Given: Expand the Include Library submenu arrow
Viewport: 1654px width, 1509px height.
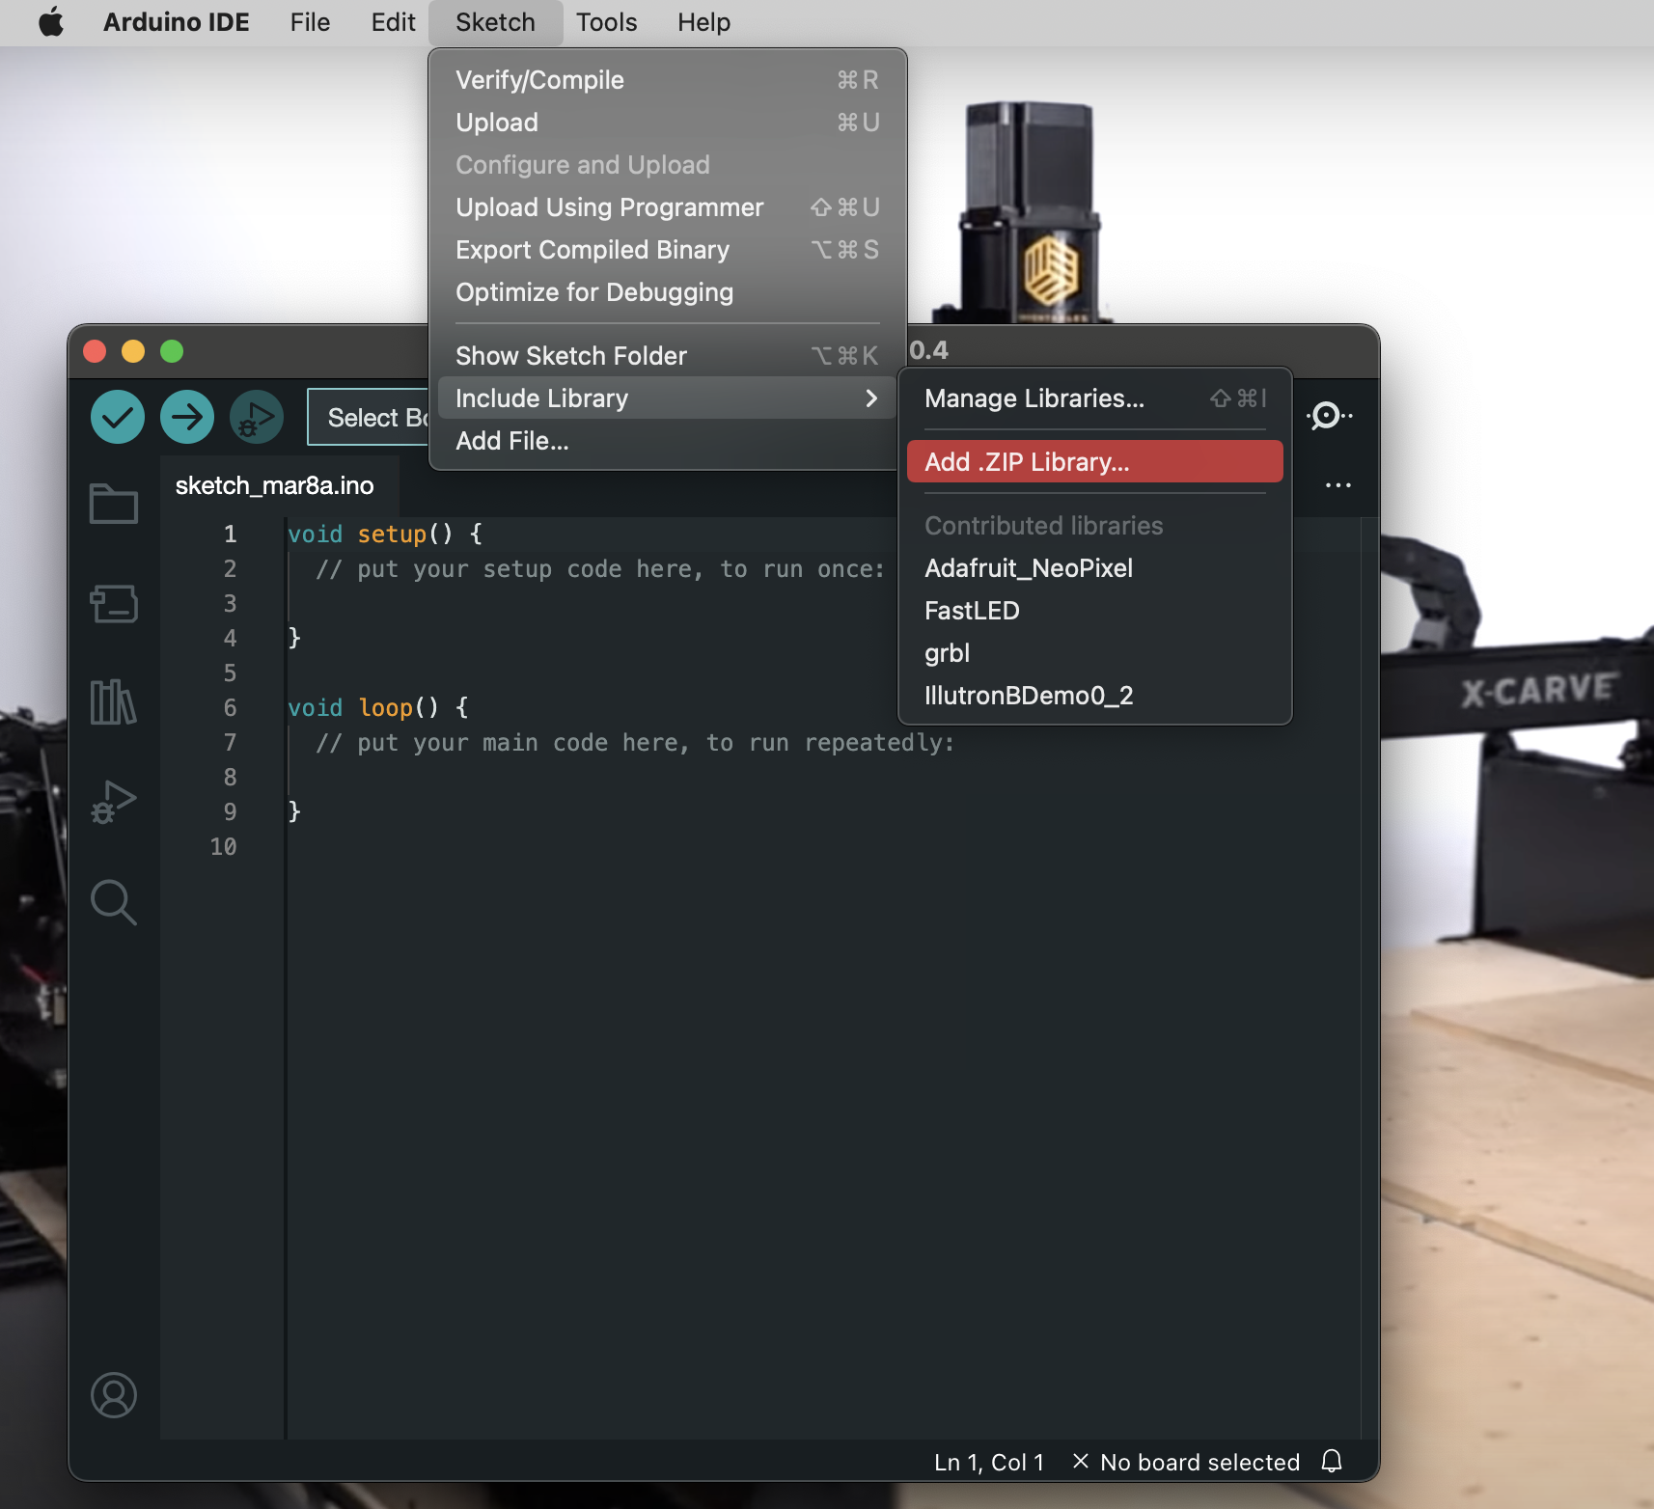Looking at the screenshot, I should (x=871, y=398).
